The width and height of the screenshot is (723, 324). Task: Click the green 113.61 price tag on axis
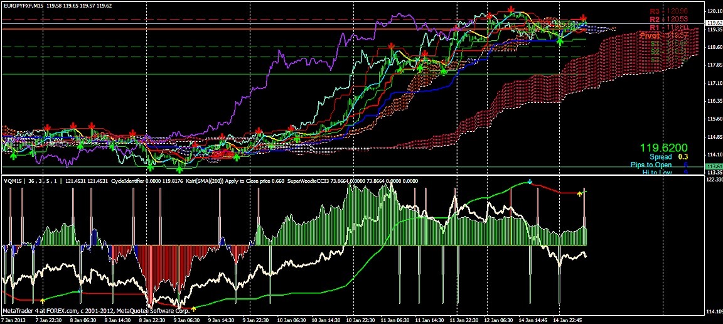(x=714, y=166)
